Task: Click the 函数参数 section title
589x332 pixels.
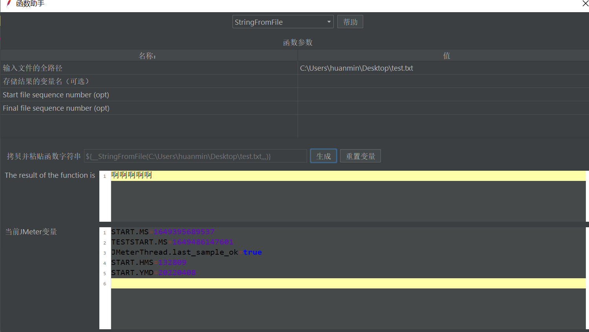Action: pyautogui.click(x=298, y=42)
